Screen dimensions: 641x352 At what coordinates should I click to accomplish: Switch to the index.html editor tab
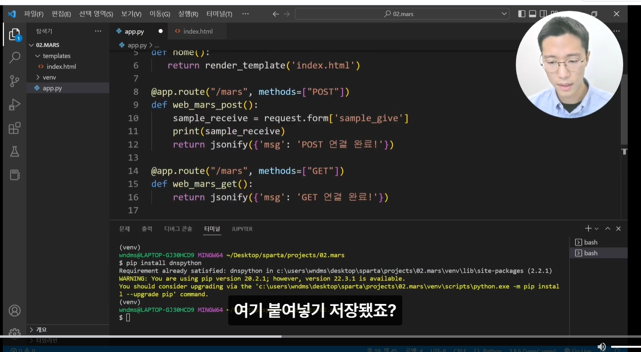pos(198,31)
